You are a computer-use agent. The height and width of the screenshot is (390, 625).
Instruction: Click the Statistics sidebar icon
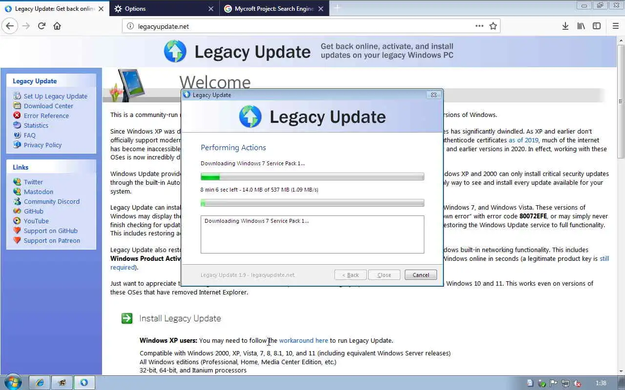point(17,125)
